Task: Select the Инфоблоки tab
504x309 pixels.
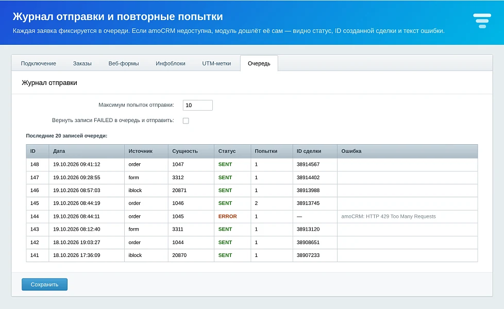Action: tap(171, 63)
